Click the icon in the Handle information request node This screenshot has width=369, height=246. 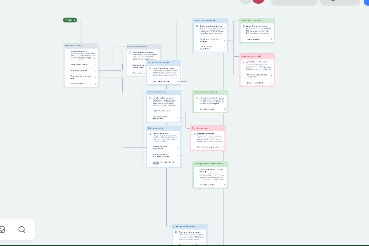[x=150, y=69]
